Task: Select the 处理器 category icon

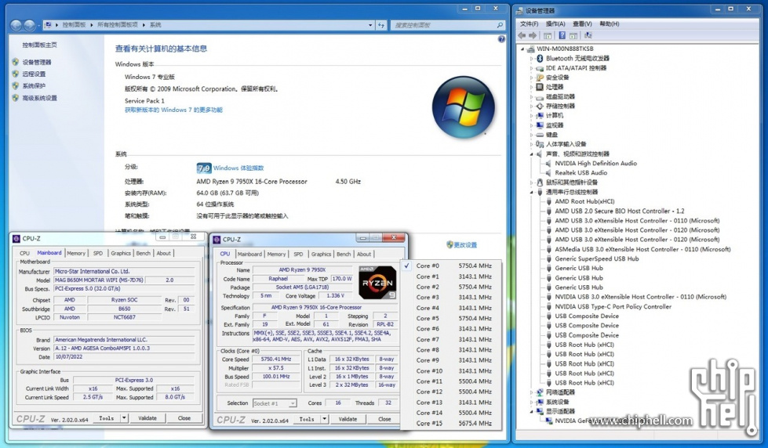Action: (x=540, y=87)
